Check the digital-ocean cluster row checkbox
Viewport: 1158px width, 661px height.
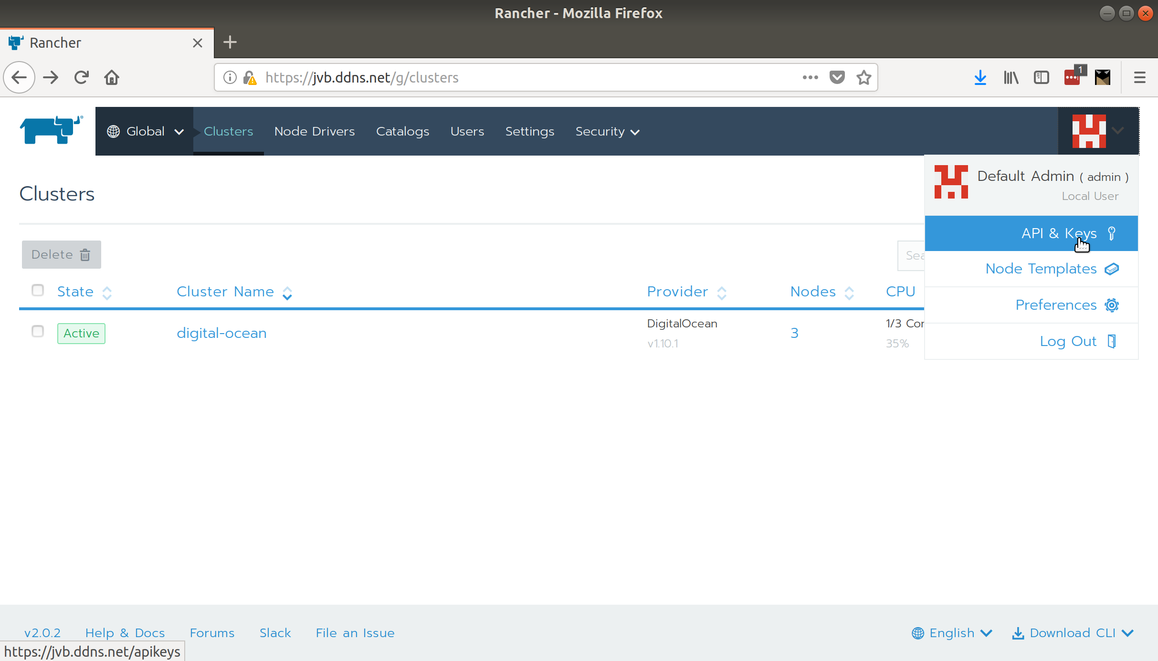click(x=38, y=331)
